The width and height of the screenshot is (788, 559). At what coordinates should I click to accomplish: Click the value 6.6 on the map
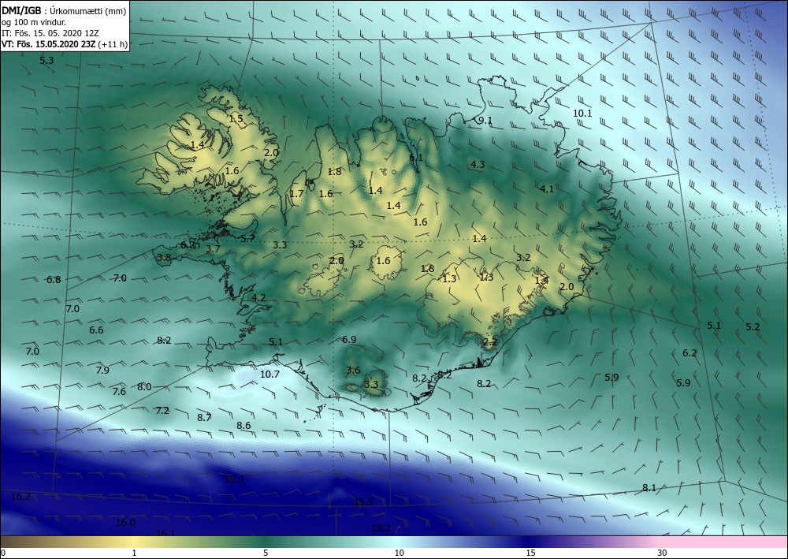(x=96, y=330)
